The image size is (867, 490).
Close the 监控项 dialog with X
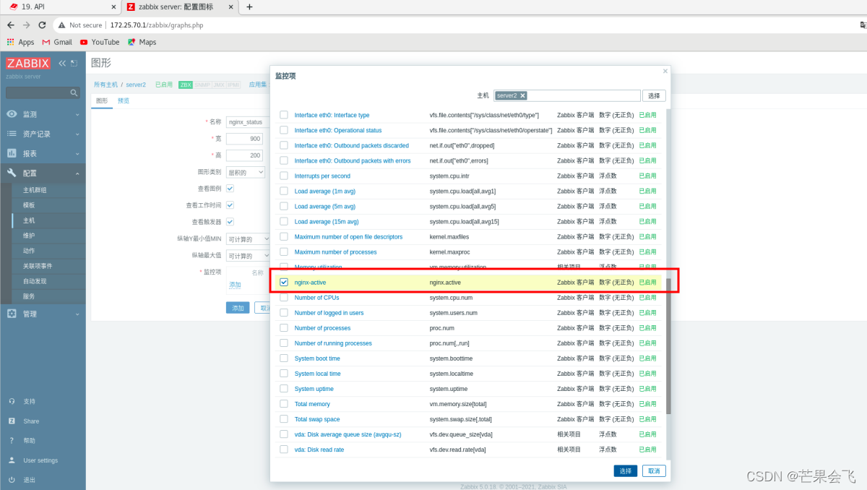click(665, 71)
